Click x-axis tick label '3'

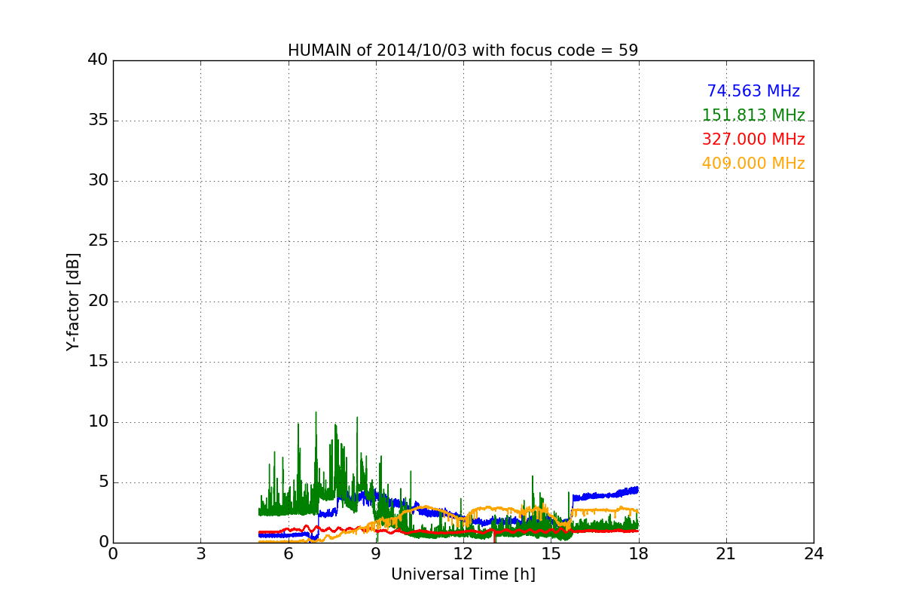(200, 554)
